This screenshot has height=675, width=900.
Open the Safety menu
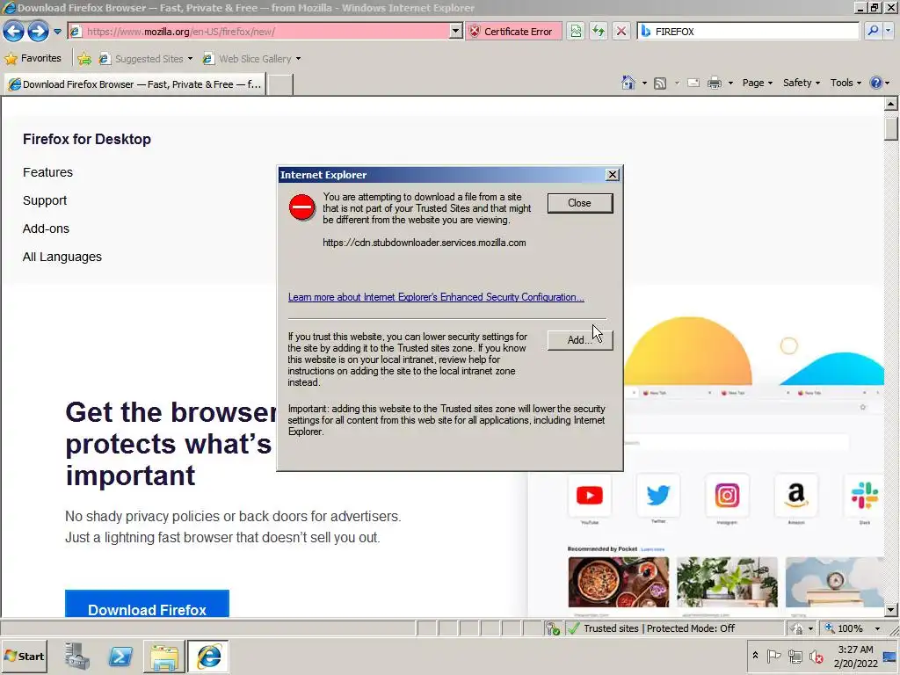click(802, 83)
